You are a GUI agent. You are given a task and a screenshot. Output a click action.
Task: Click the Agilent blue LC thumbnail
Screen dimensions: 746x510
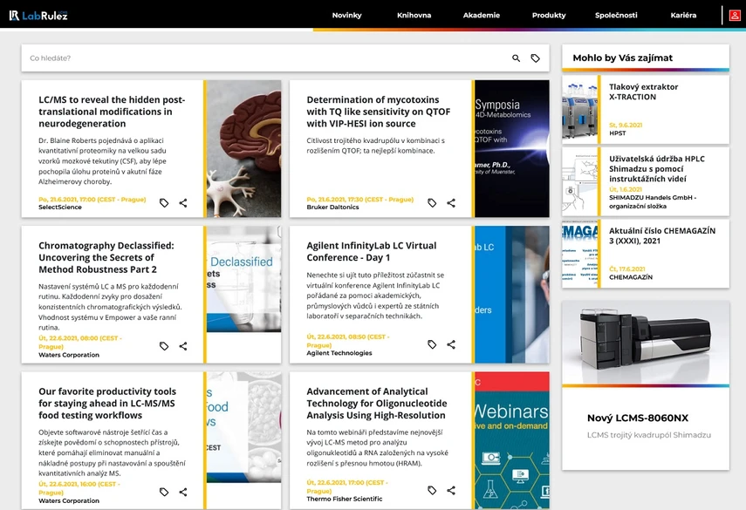coord(512,295)
